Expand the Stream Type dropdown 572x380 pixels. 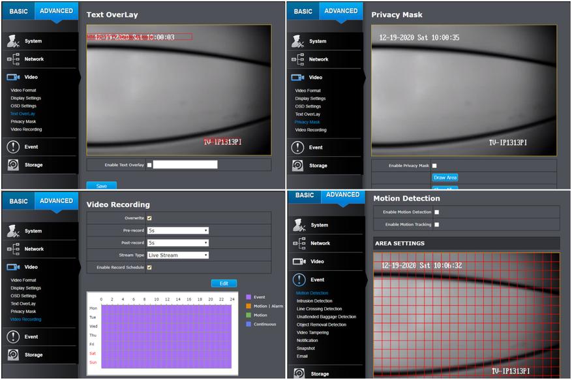click(x=178, y=255)
